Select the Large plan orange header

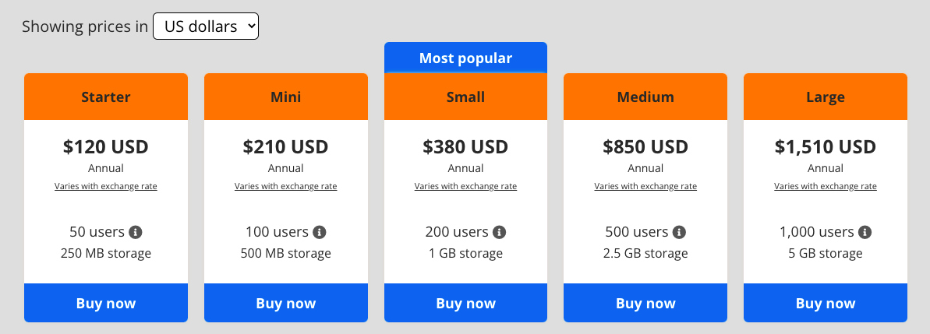point(826,97)
